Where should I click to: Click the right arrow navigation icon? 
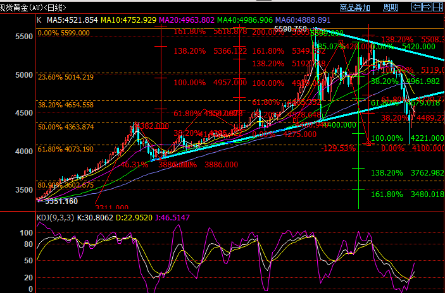[428, 8]
